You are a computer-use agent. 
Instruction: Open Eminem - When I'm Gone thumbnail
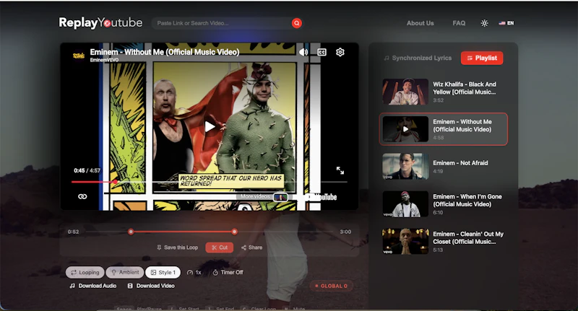pyautogui.click(x=405, y=204)
